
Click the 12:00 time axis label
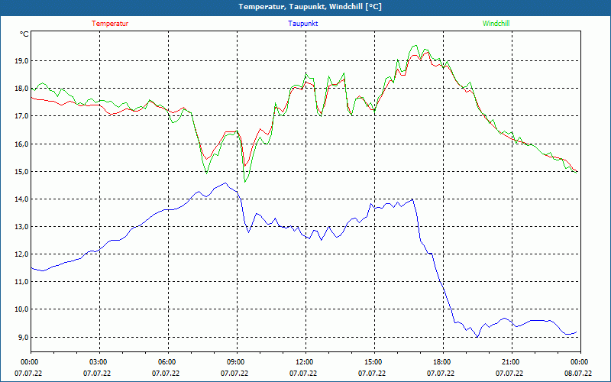[305, 362]
